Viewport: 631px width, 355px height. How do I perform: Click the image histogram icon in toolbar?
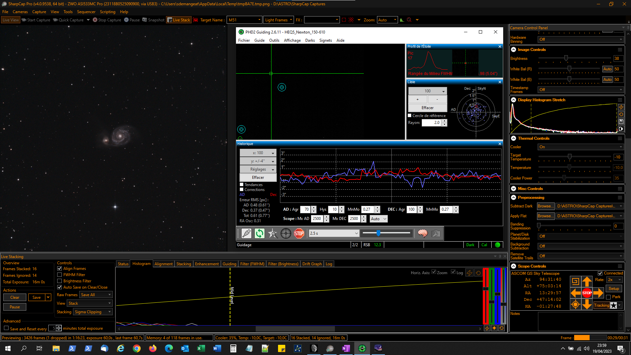(x=402, y=20)
